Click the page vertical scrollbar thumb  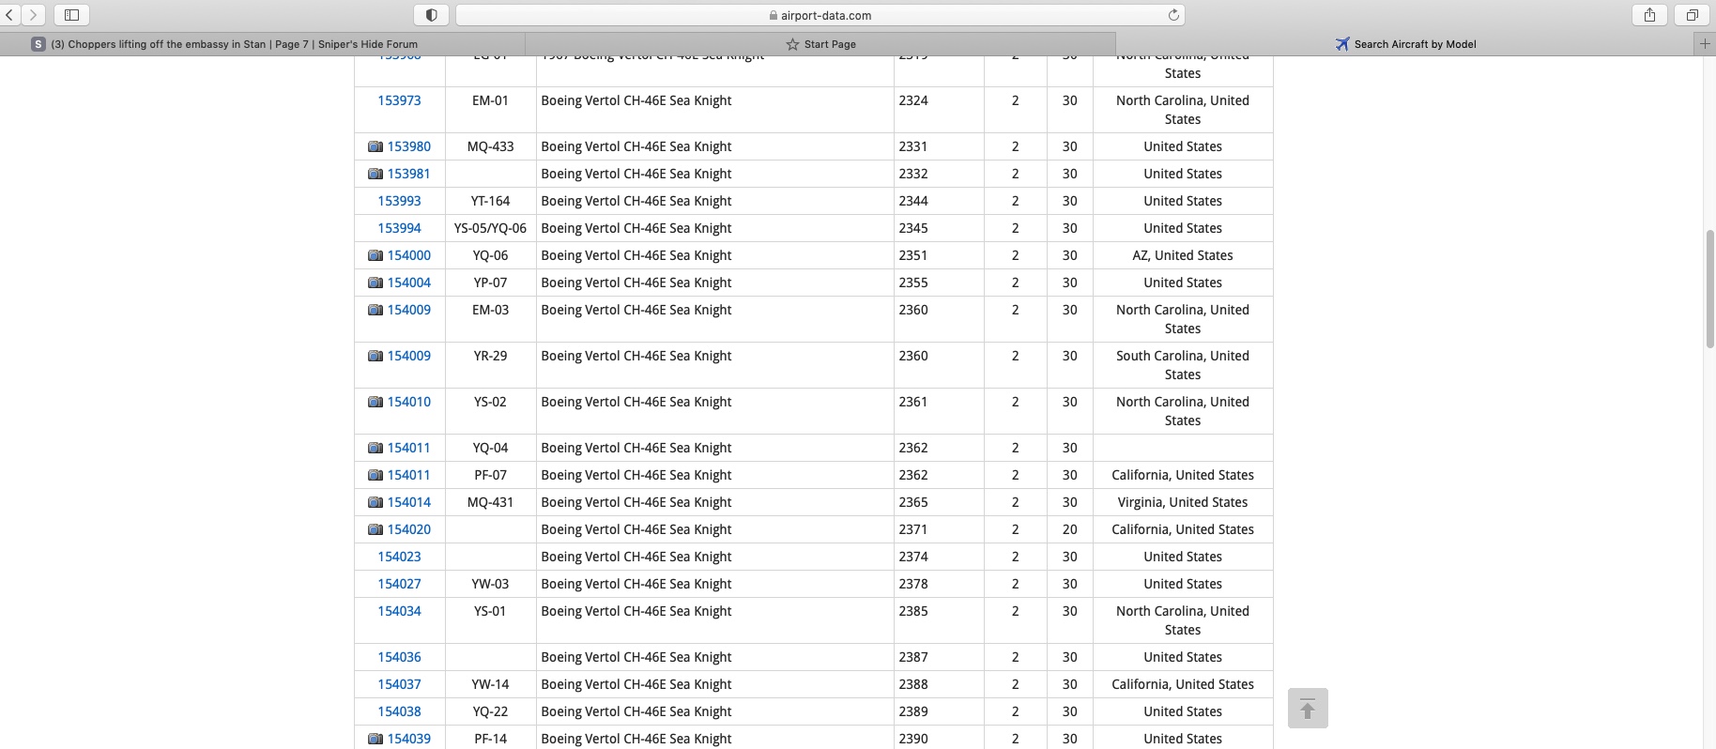coord(1709,289)
